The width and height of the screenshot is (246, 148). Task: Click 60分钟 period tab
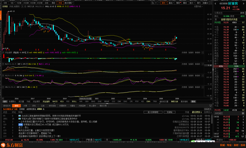point(40,3)
